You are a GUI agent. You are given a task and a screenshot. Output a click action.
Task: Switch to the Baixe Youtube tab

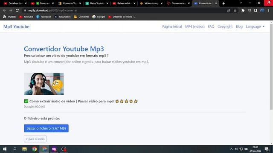coord(97,3)
